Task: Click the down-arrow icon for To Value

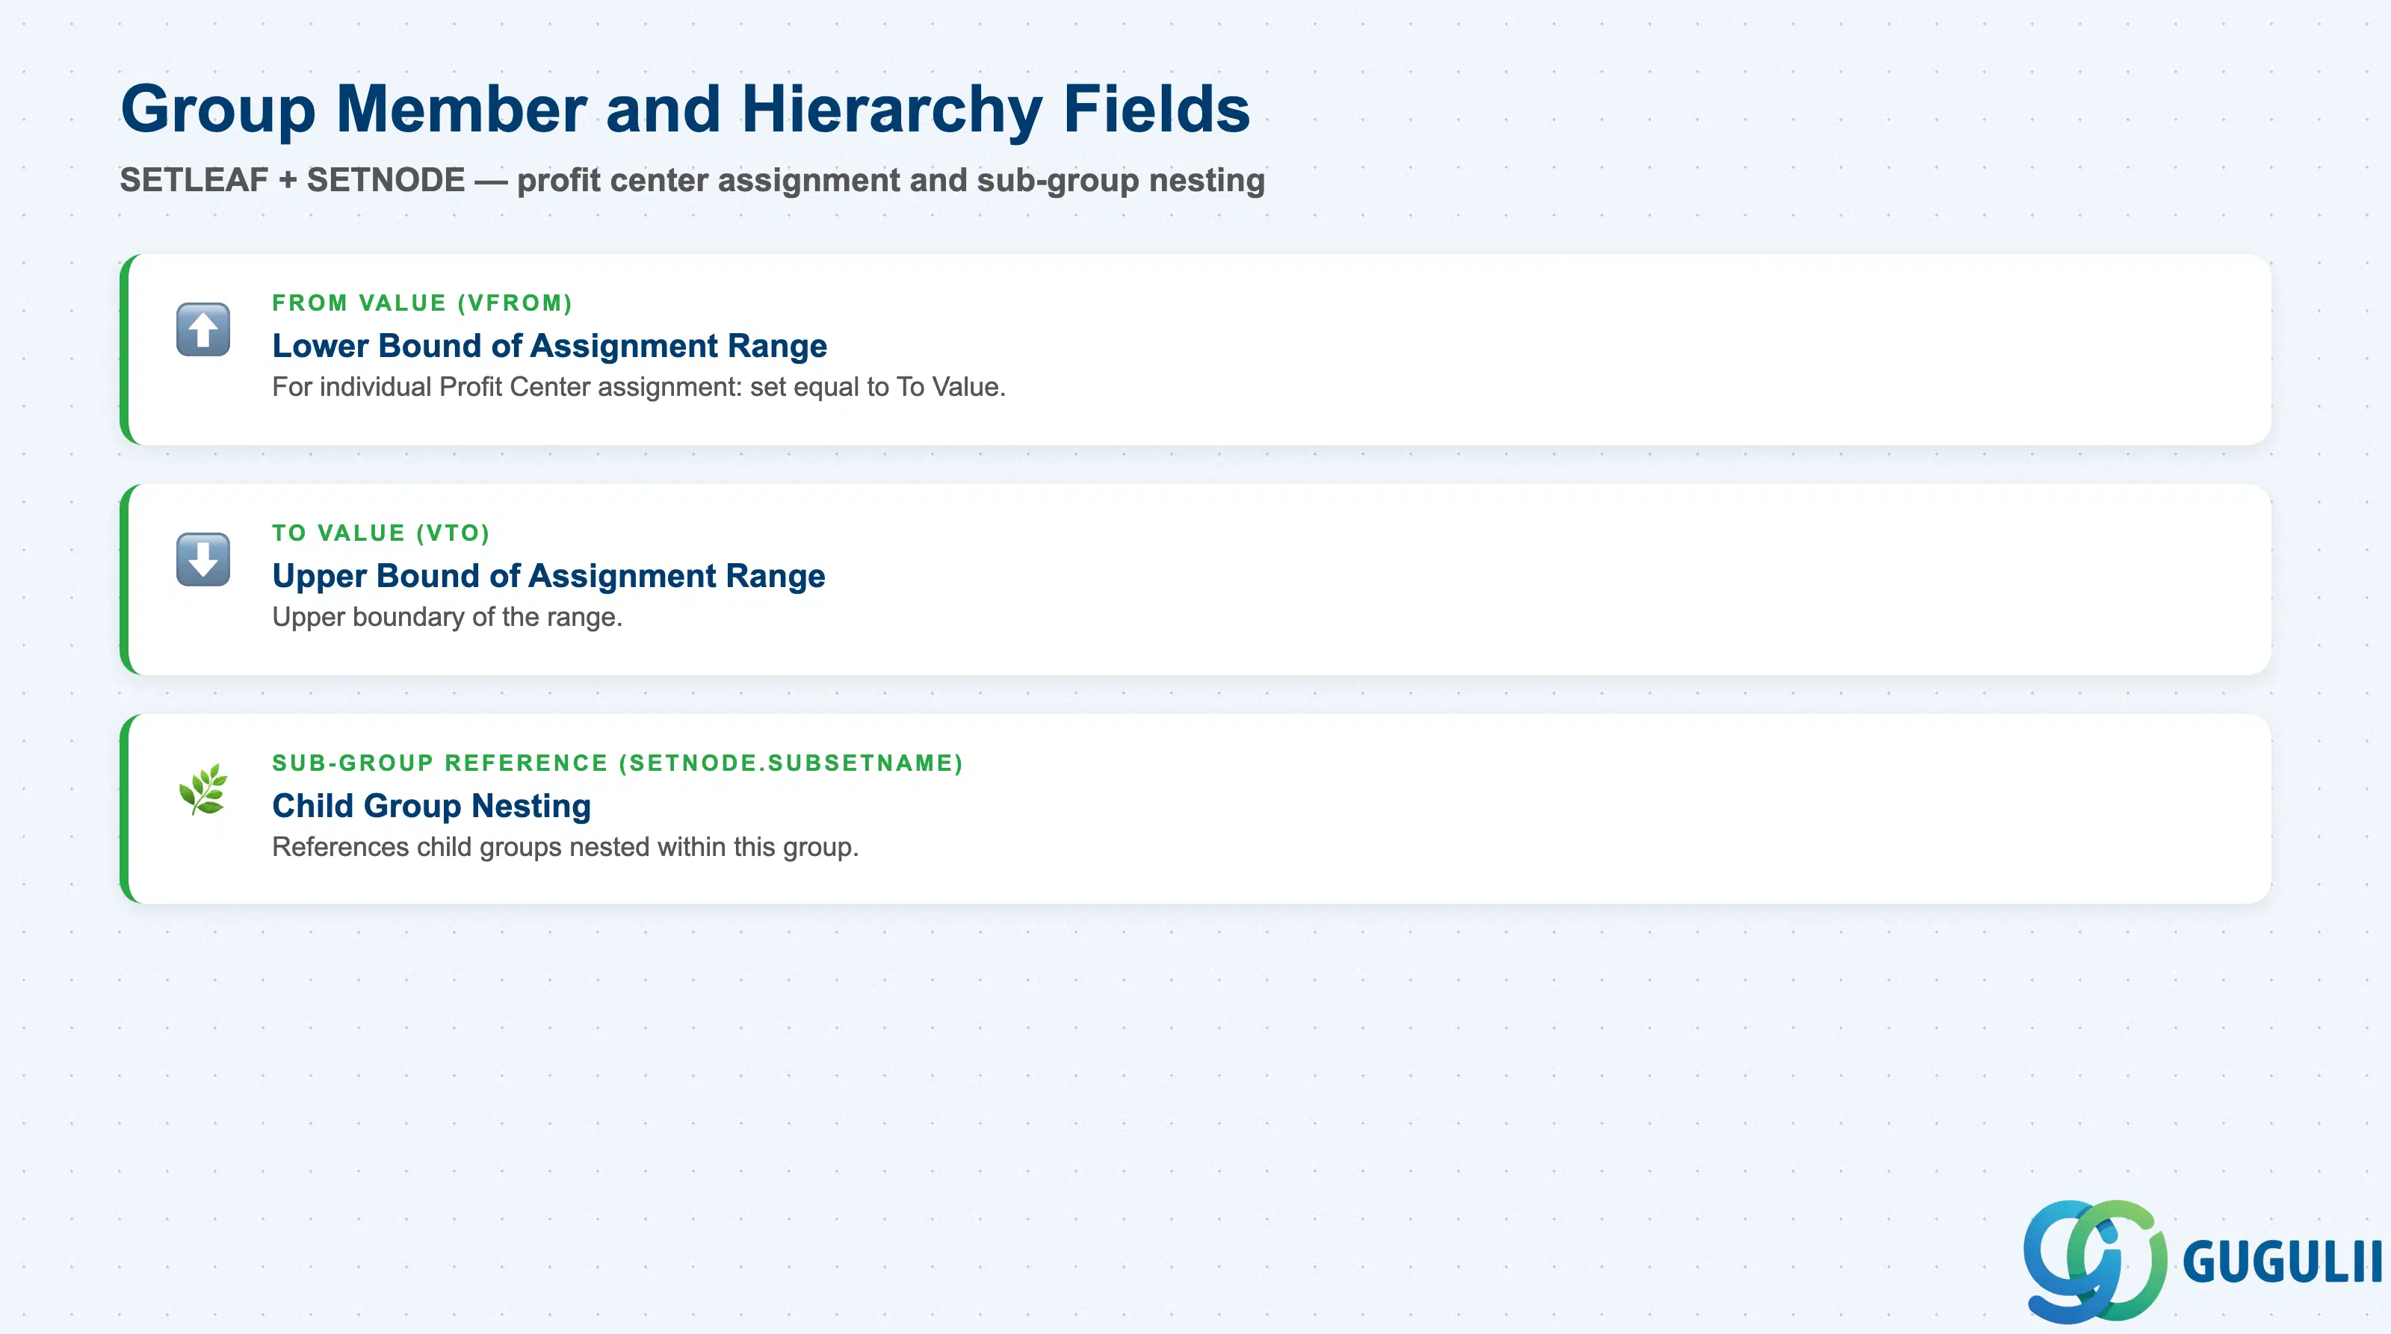Action: 203,559
